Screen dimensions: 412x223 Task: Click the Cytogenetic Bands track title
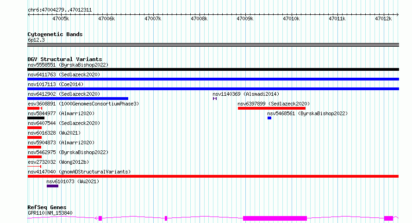pyautogui.click(x=55, y=34)
